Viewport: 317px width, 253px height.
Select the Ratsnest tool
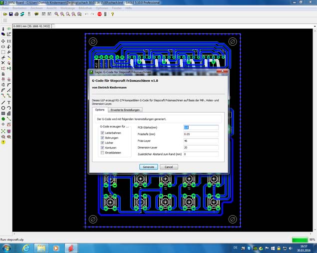point(3,131)
